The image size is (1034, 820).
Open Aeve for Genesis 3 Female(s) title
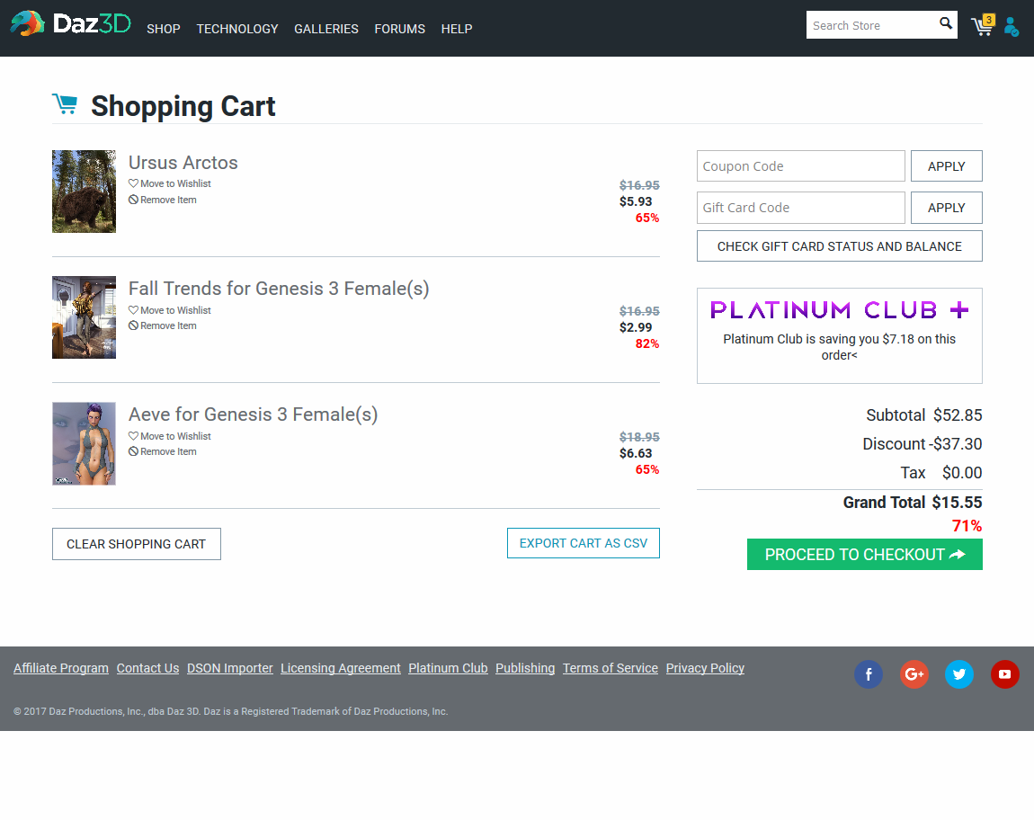pos(254,415)
